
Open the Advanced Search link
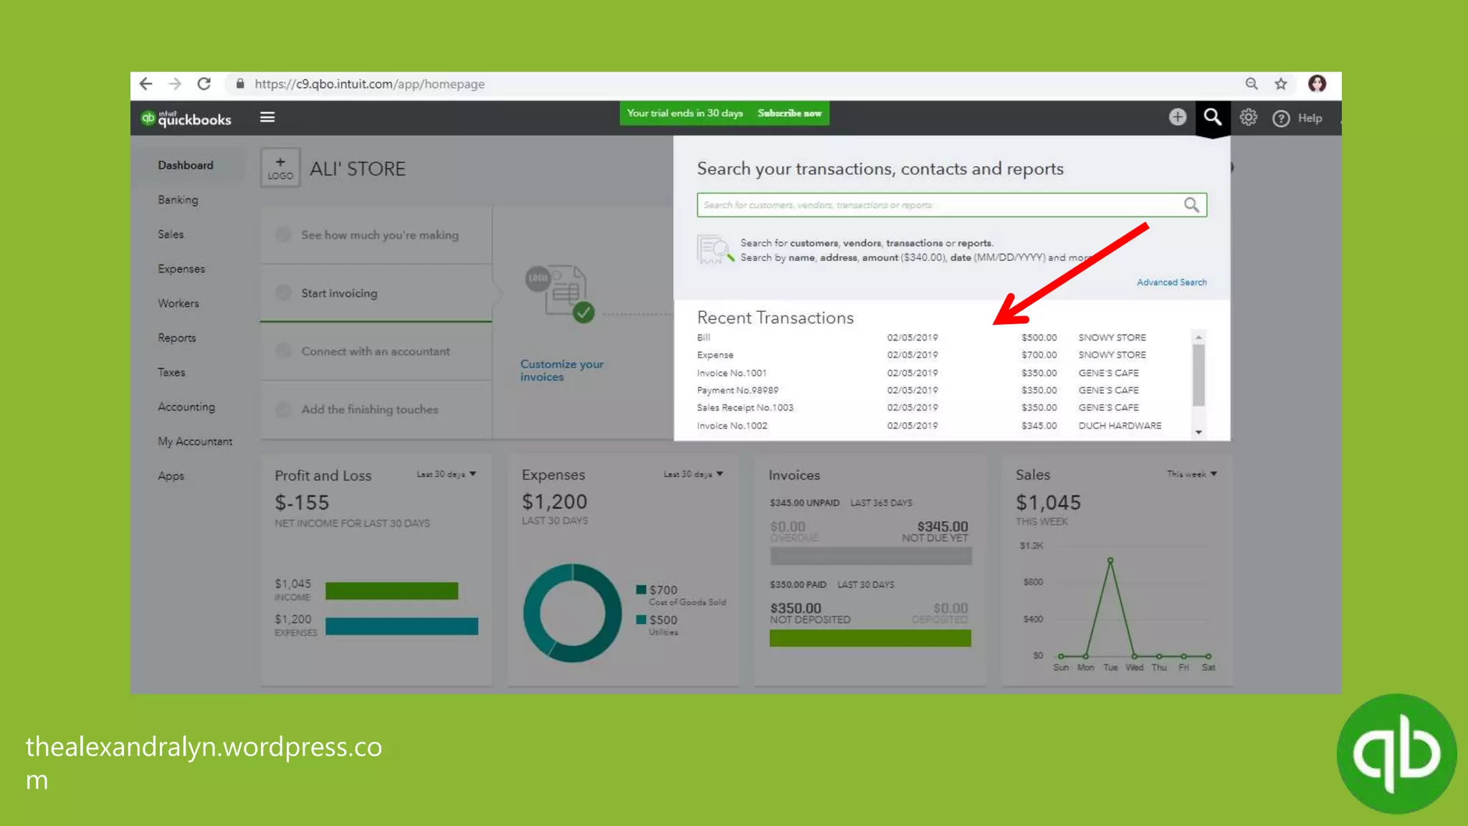[1171, 283]
